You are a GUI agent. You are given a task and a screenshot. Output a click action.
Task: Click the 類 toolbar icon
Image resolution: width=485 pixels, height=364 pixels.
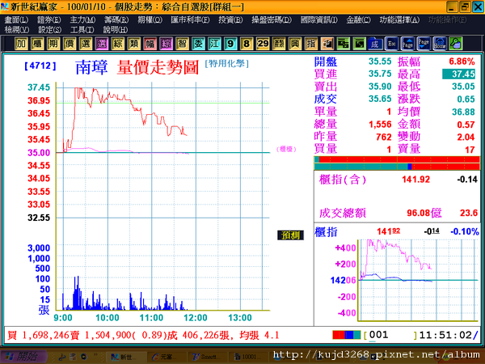click(133, 44)
